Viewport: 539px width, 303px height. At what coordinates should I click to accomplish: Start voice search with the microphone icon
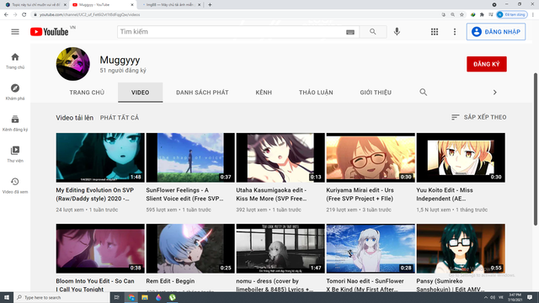(x=397, y=32)
